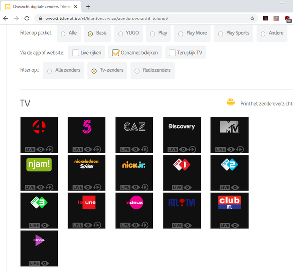Select the YUGO package filter
The image size is (293, 272).
coord(128,34)
